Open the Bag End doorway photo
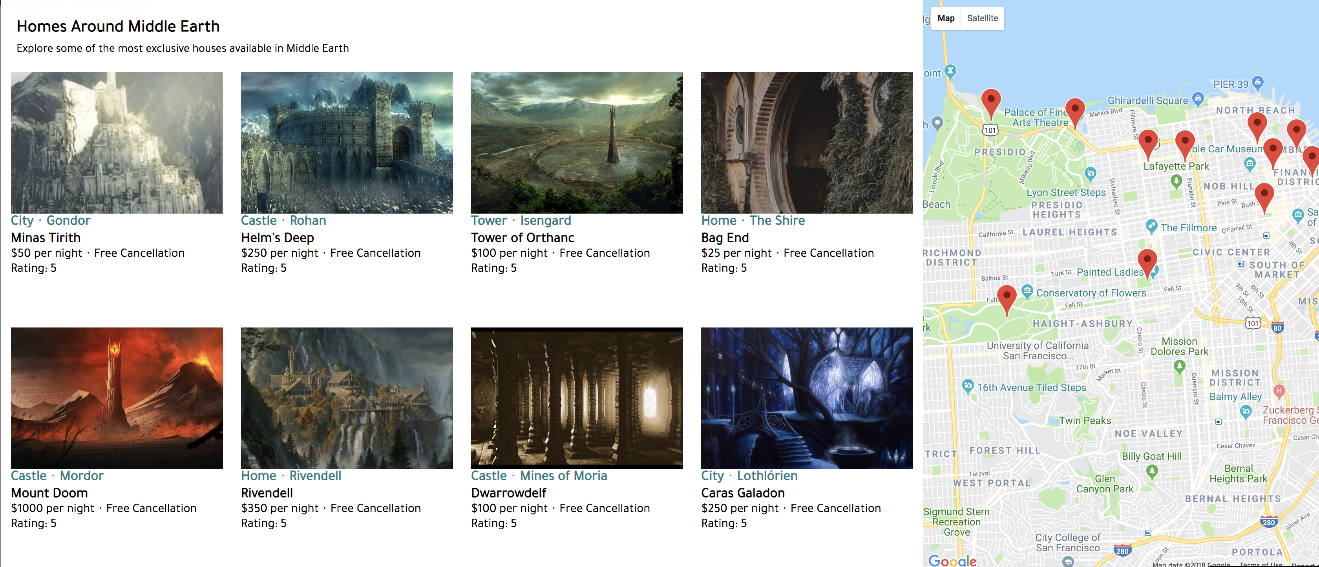Viewport: 1319px width, 567px height. click(x=806, y=143)
